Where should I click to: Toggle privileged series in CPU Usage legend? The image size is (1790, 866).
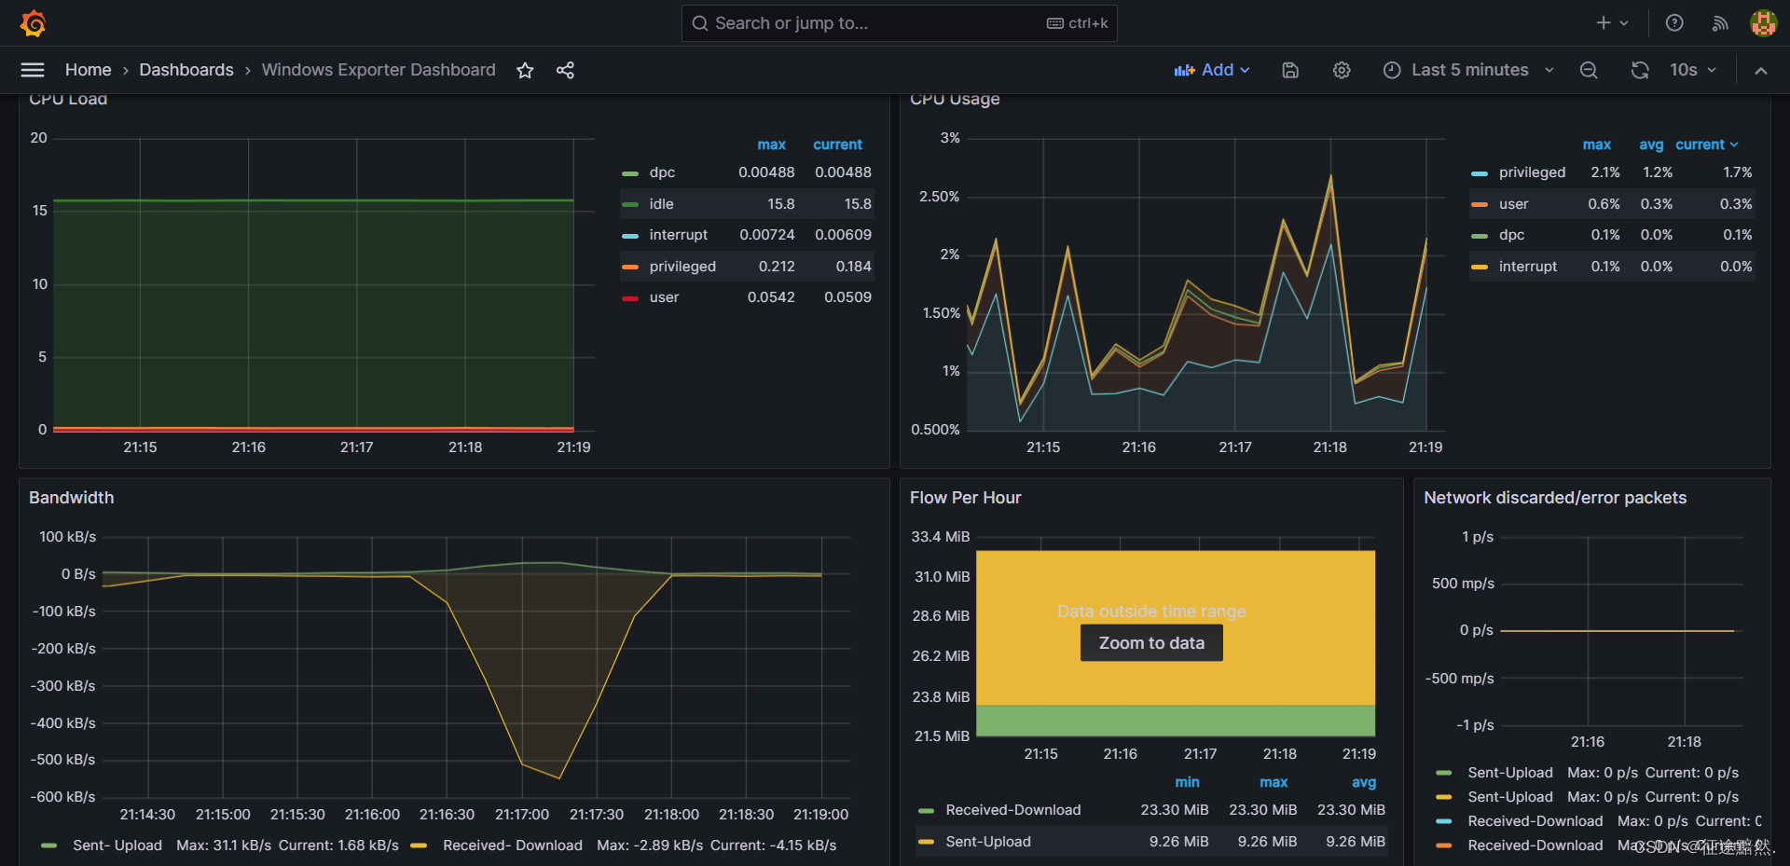click(x=1532, y=172)
